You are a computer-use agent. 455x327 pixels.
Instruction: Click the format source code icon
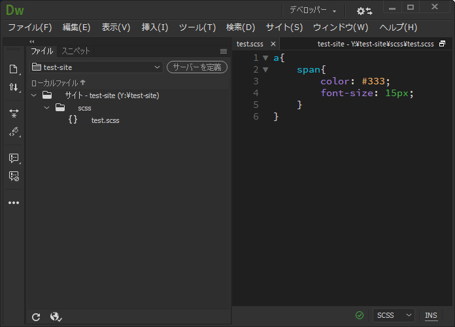(x=14, y=132)
